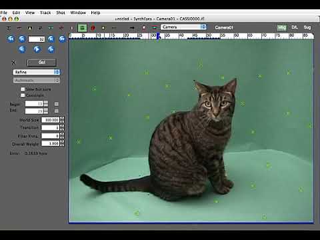
Task: Step back one frame
Action: click(x=22, y=49)
